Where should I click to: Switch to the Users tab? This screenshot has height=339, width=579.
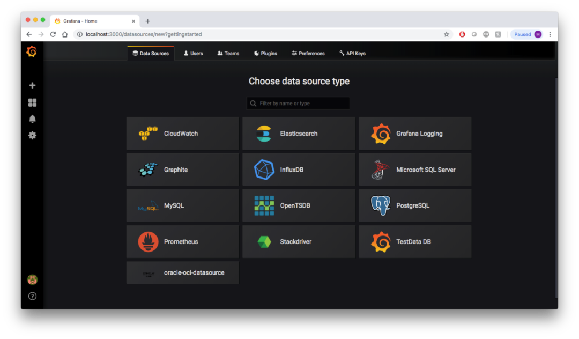[194, 54]
